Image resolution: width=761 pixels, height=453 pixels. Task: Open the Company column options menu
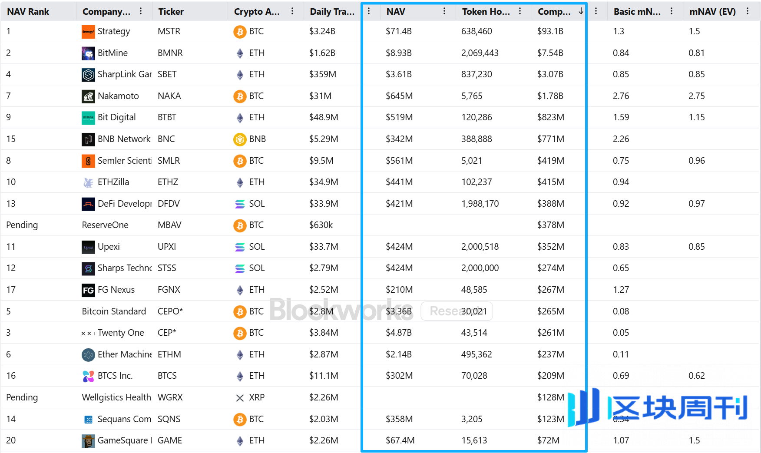tap(141, 11)
